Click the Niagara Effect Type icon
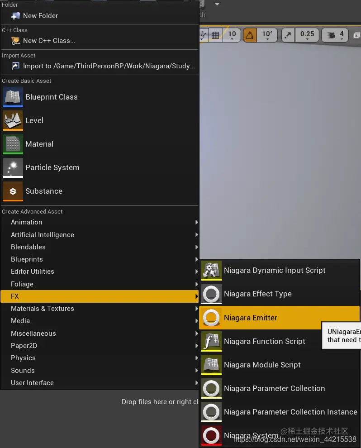The width and height of the screenshot is (361, 448). point(211,294)
